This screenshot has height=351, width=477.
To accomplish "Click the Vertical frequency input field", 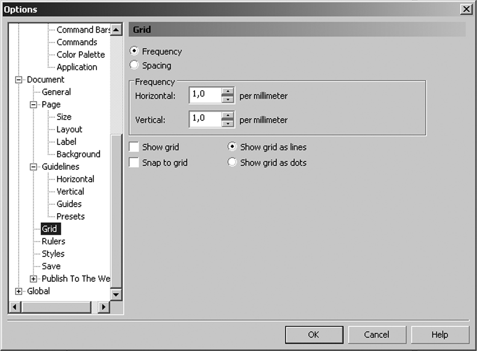I will pyautogui.click(x=205, y=119).
